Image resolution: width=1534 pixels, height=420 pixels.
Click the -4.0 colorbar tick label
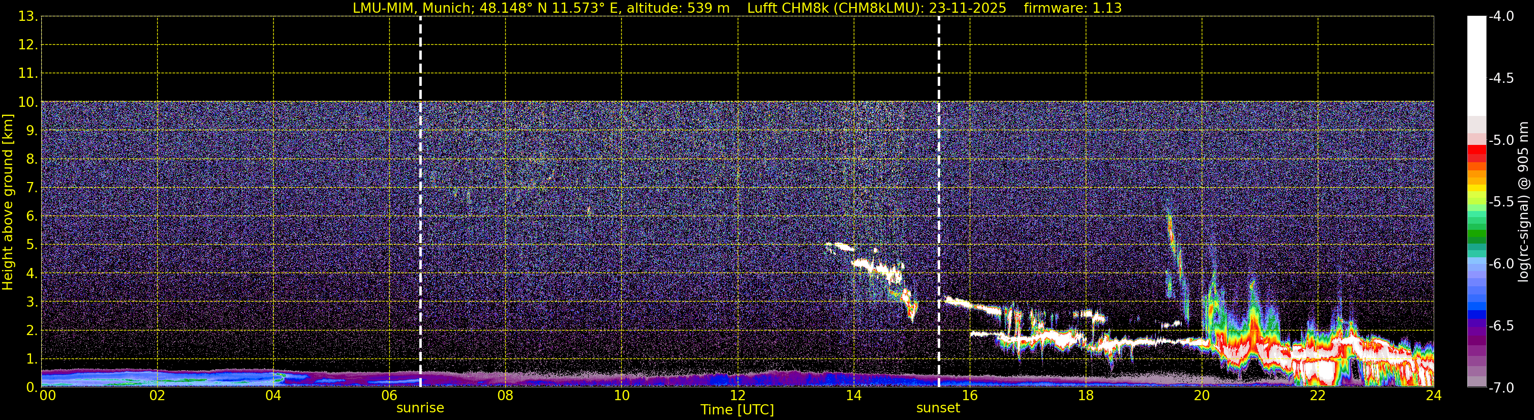(1500, 17)
